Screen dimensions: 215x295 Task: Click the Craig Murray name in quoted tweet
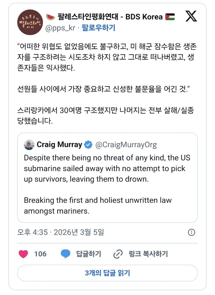59,145
